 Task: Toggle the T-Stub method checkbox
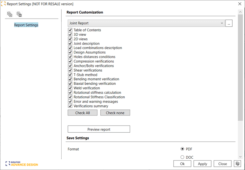(70, 75)
